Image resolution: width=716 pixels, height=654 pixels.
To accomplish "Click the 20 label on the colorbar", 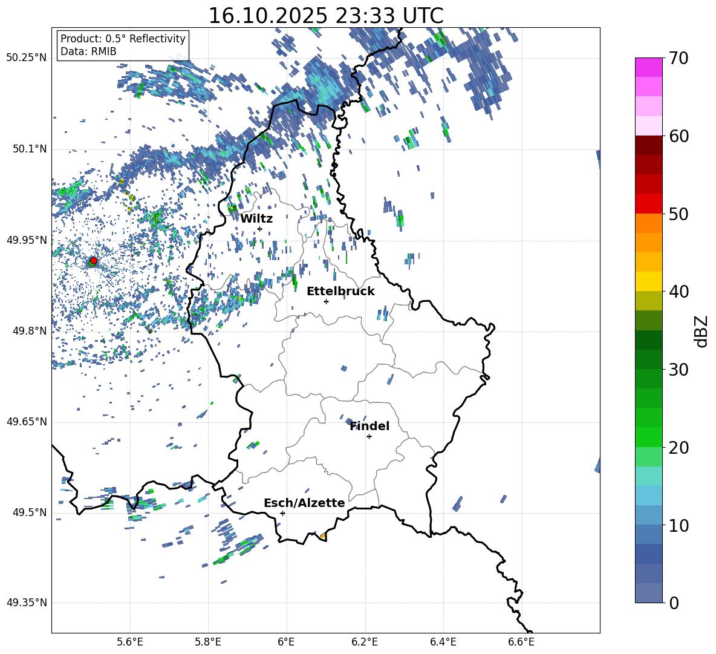I will (678, 448).
